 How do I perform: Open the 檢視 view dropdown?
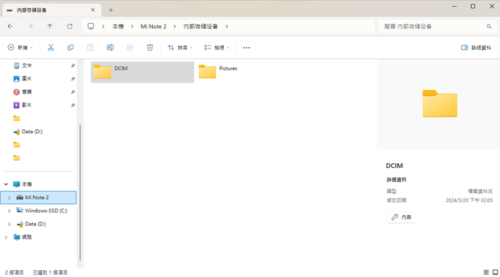217,48
